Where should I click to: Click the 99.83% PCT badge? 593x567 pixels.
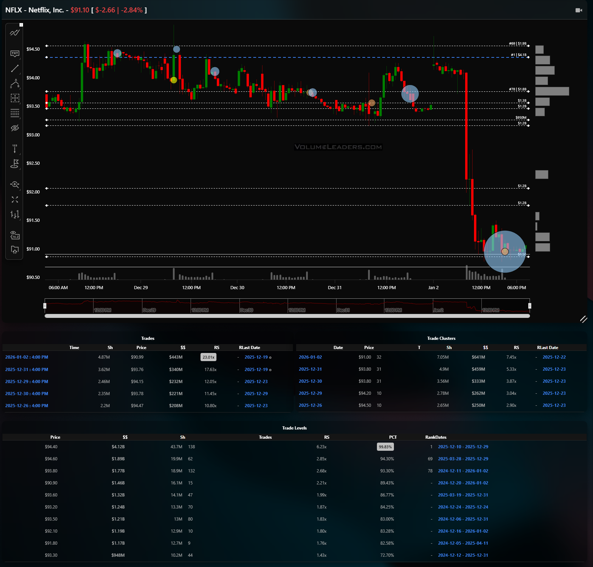coord(385,447)
